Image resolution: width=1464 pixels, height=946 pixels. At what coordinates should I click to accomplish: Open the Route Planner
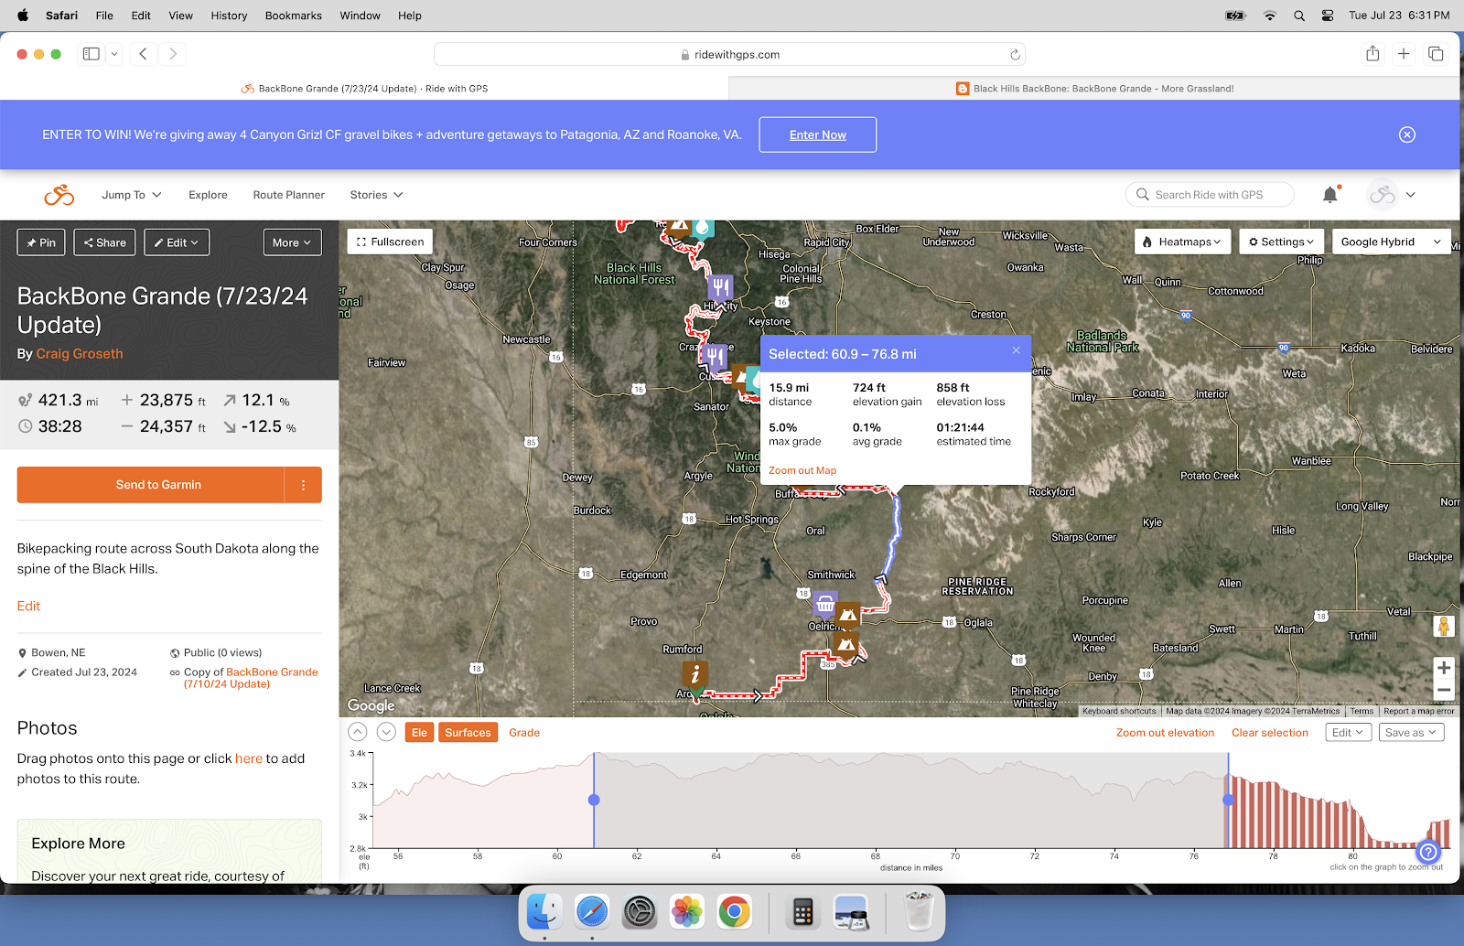[x=289, y=195]
